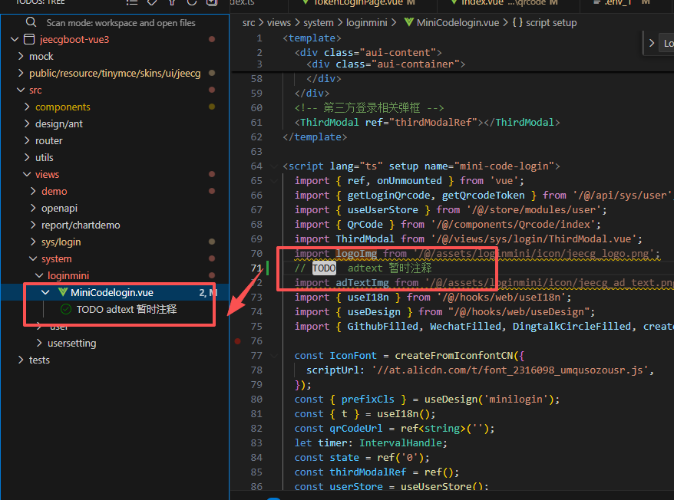674x500 pixels.
Task: Expand the usersetting folder chevron
Action: pyautogui.click(x=39, y=343)
